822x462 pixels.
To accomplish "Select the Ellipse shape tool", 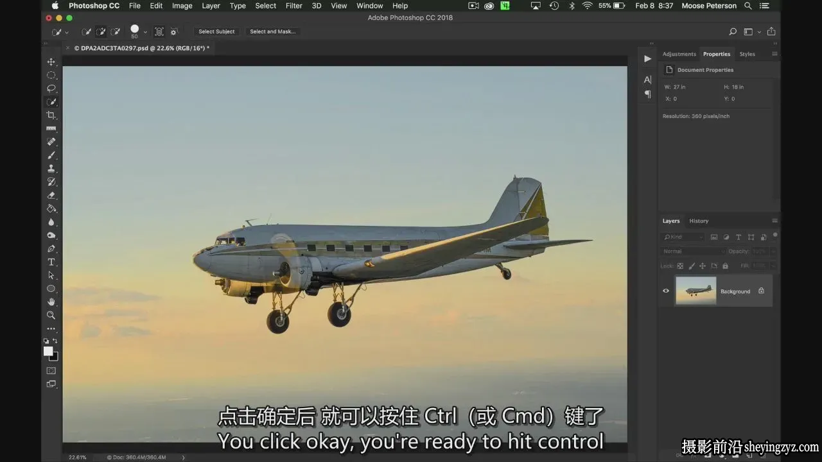I will 51,289.
